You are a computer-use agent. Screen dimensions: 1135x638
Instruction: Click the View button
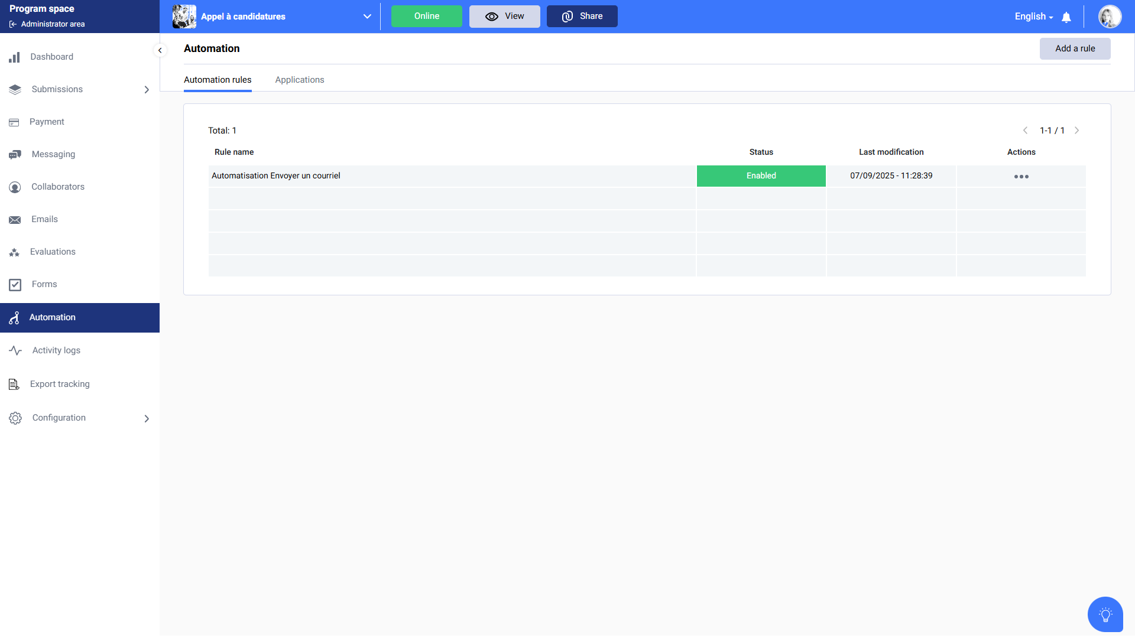point(505,16)
